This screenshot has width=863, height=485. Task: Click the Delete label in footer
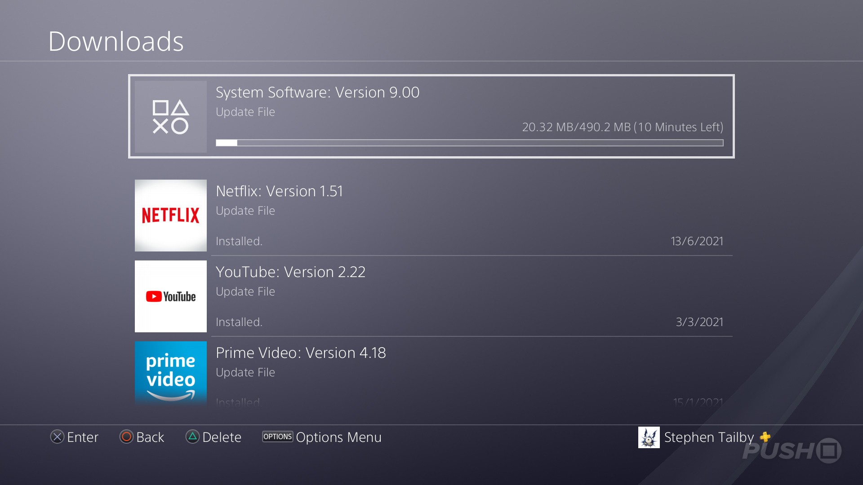tap(222, 437)
